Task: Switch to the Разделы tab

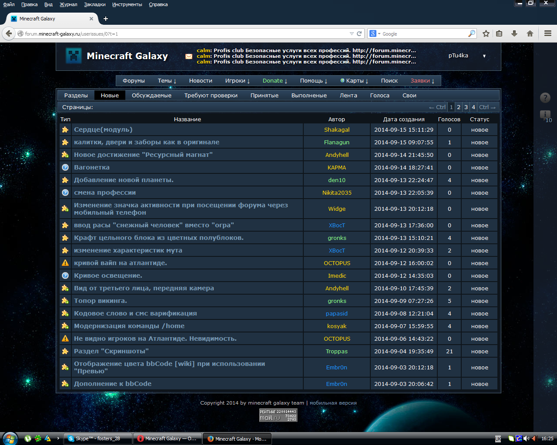Action: [76, 95]
